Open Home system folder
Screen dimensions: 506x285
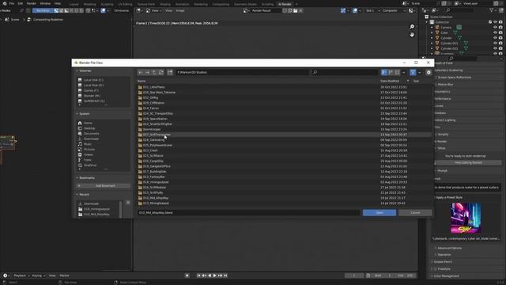coord(88,123)
